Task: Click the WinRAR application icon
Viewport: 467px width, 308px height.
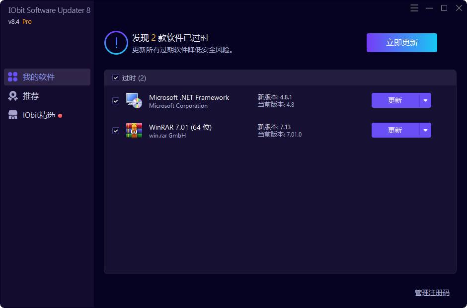Action: click(134, 131)
